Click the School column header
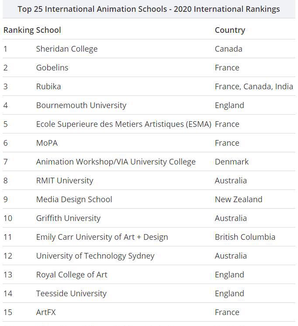The width and height of the screenshot is (298, 326). [49, 30]
